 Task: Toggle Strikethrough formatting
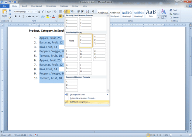(30, 16)
